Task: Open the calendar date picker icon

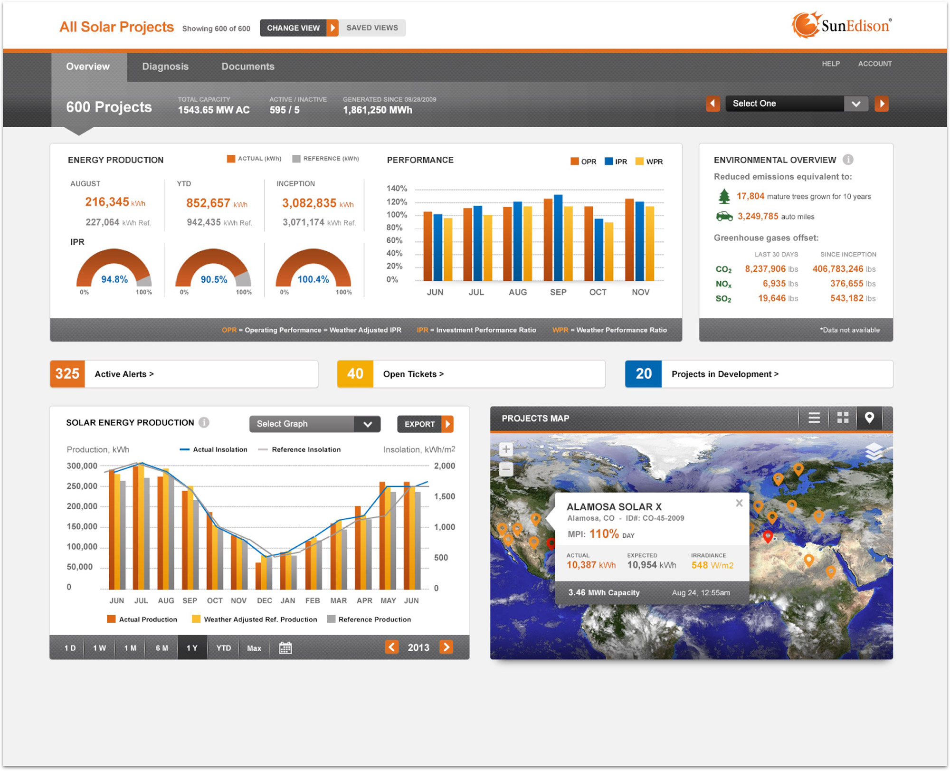Action: (x=285, y=647)
